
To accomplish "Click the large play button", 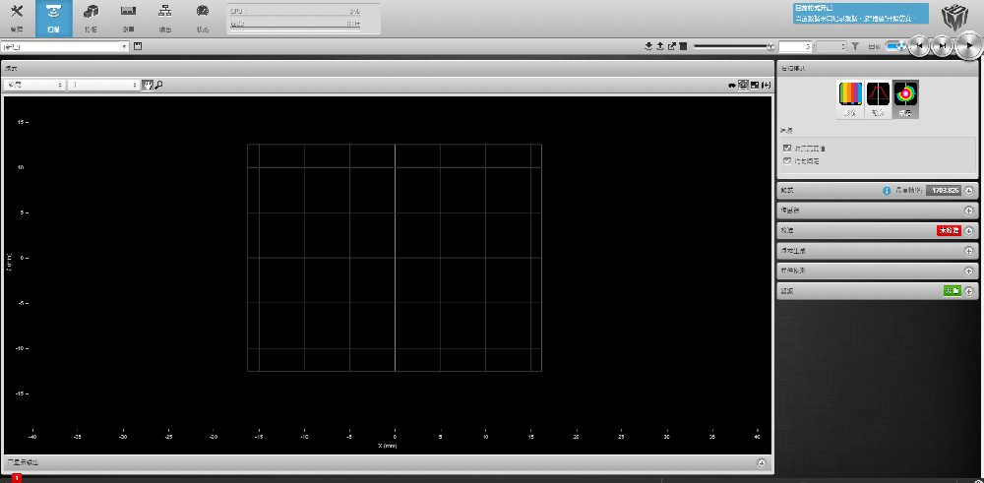I will (x=969, y=46).
